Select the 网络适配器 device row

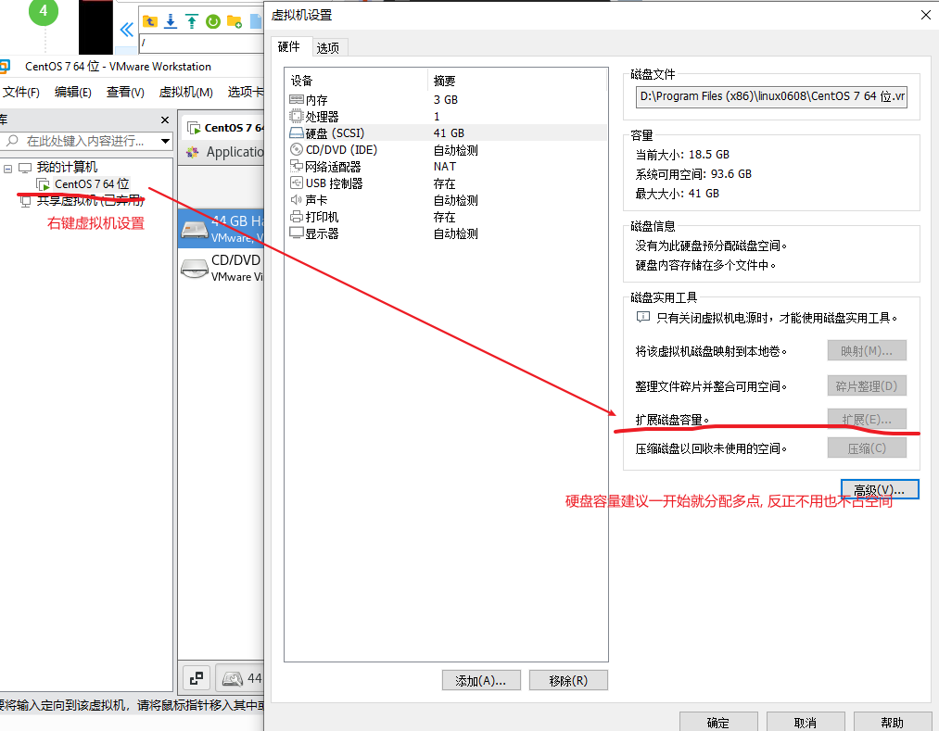pyautogui.click(x=446, y=167)
